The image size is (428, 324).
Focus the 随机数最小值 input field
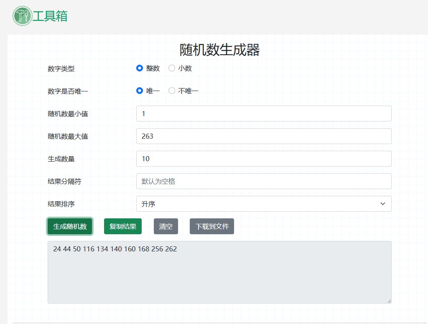tap(264, 114)
